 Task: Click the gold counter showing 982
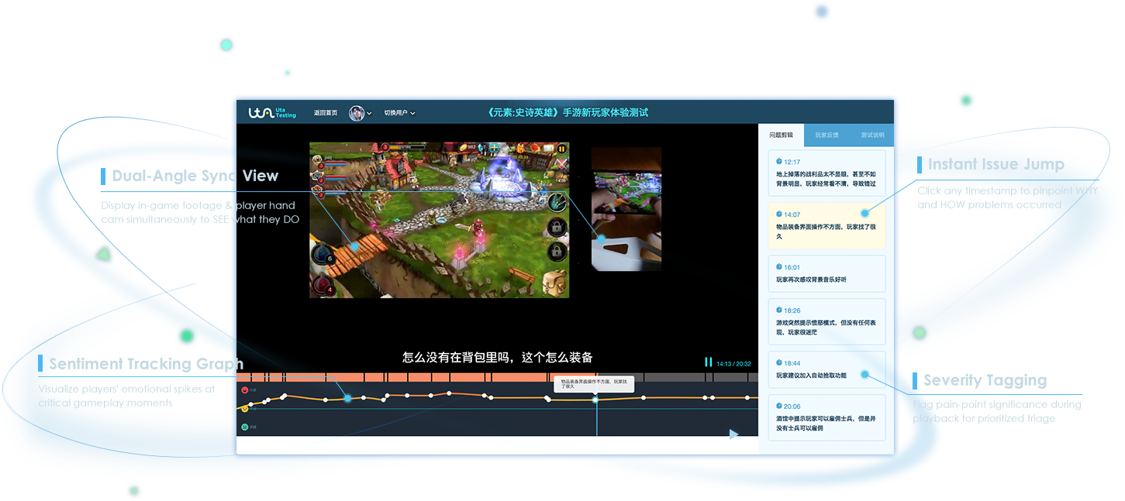(468, 148)
